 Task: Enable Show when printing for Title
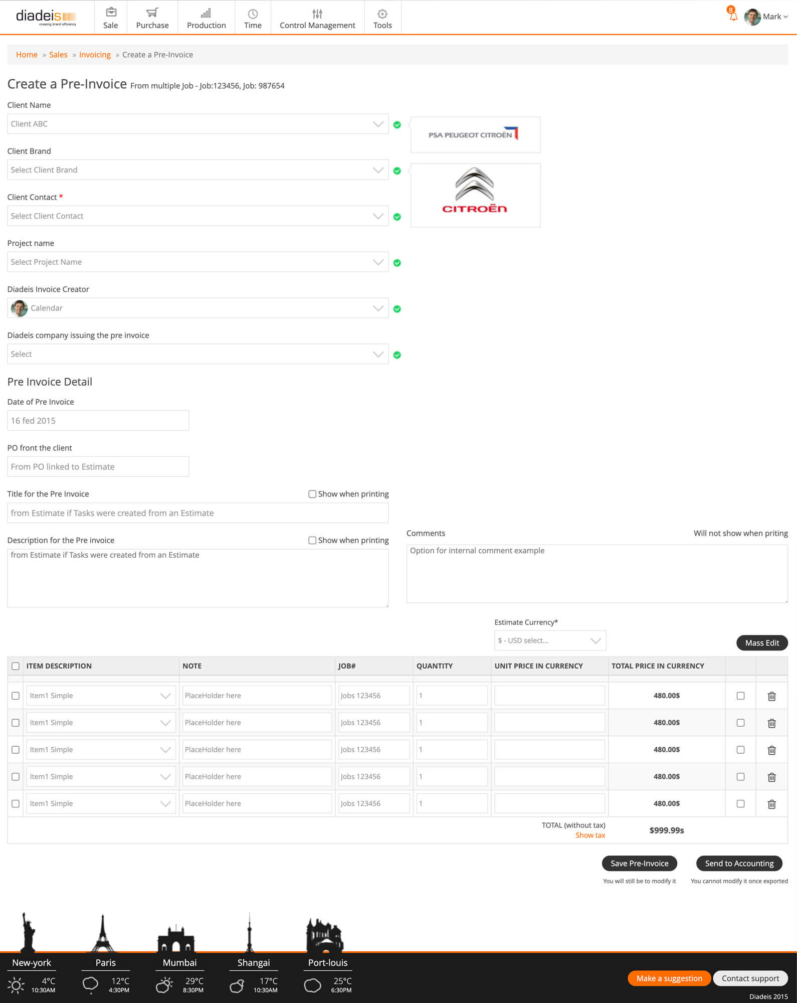point(312,494)
